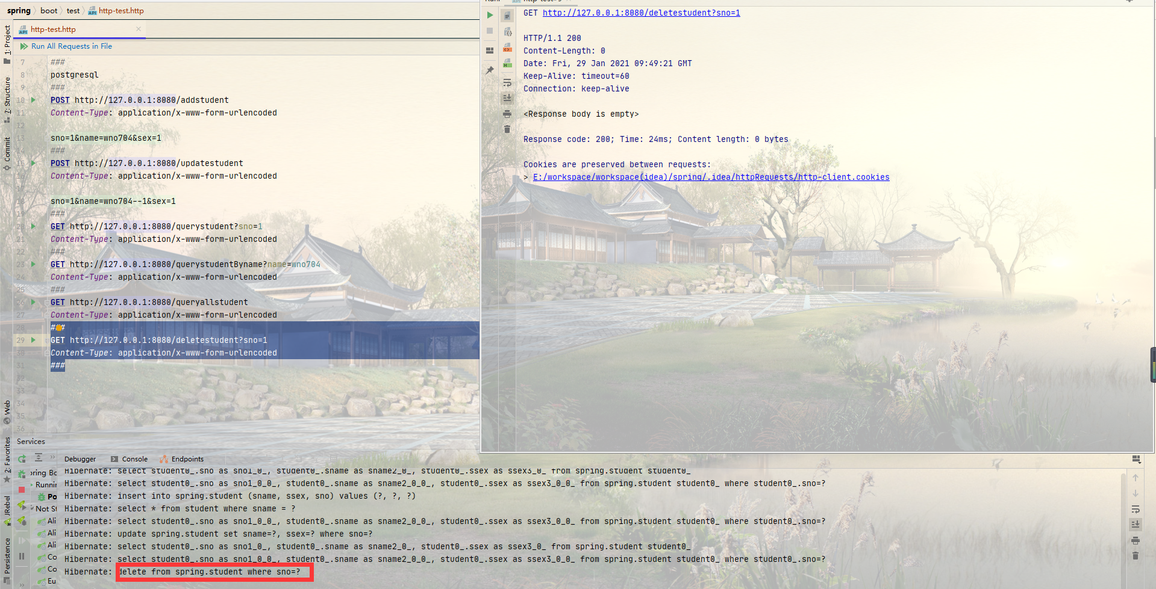
Task: Switch to the Endpoints tab
Action: pos(183,459)
